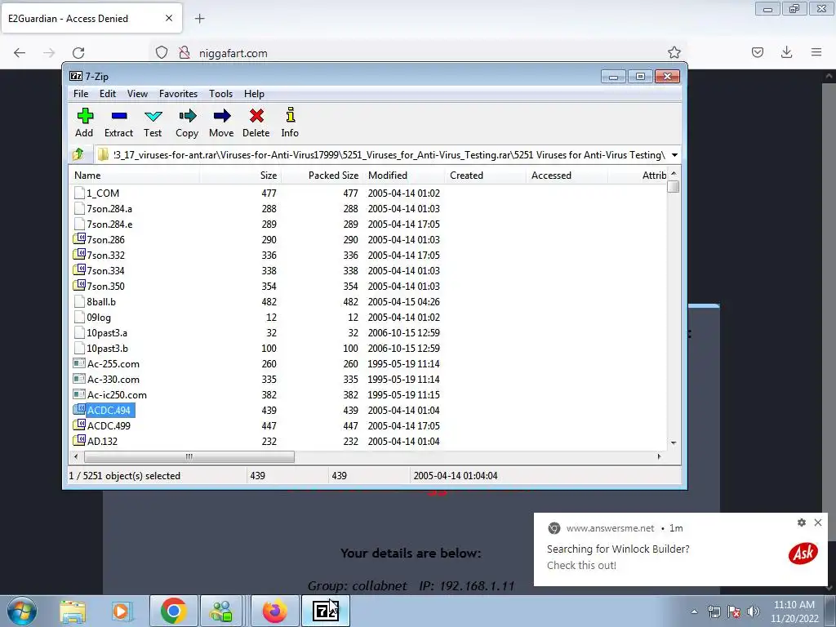Close the E2Guardian Access Denied tab

(x=169, y=18)
